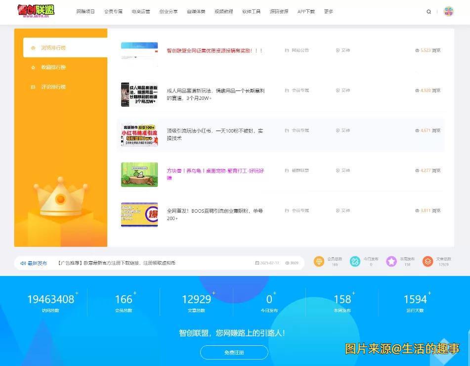Open the 智创联盟全网征集优质资源 article link
The height and width of the screenshot is (366, 470).
pos(214,50)
